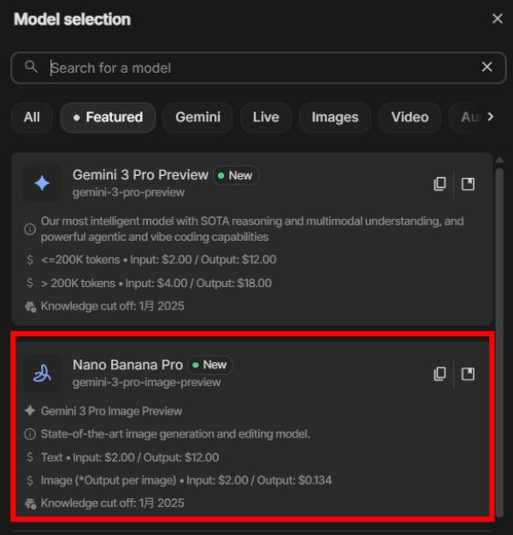Click Our most intelligent model description
Viewport: 513px width, 535px height.
pyautogui.click(x=252, y=229)
